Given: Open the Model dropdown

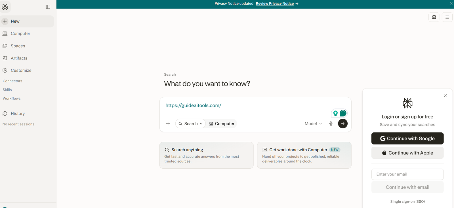Looking at the screenshot, I should tap(313, 124).
